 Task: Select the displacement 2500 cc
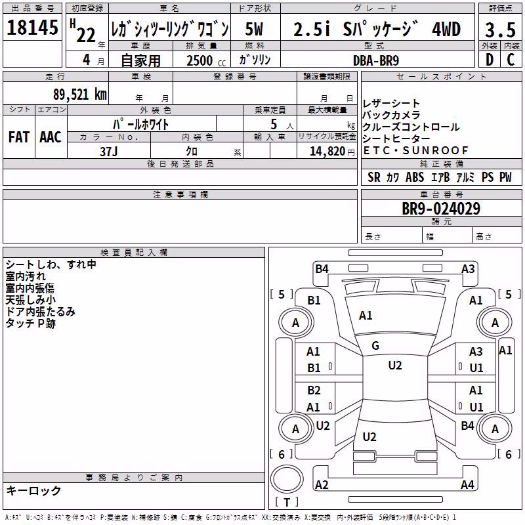[206, 60]
